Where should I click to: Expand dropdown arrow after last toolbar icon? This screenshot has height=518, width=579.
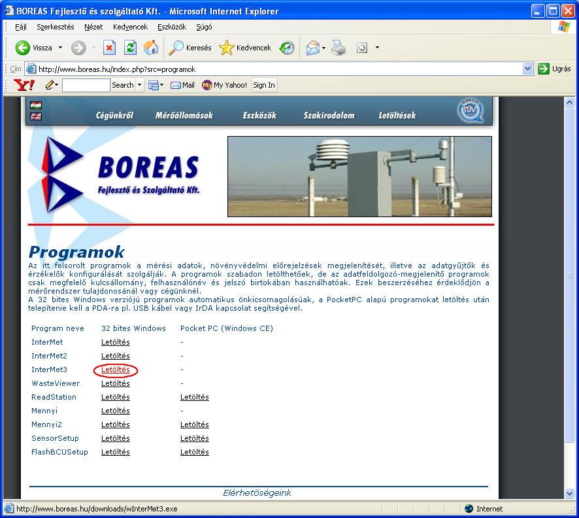[377, 48]
